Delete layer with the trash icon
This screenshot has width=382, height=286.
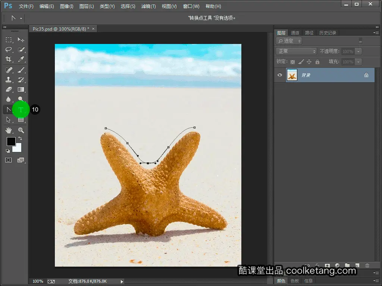coord(367,265)
